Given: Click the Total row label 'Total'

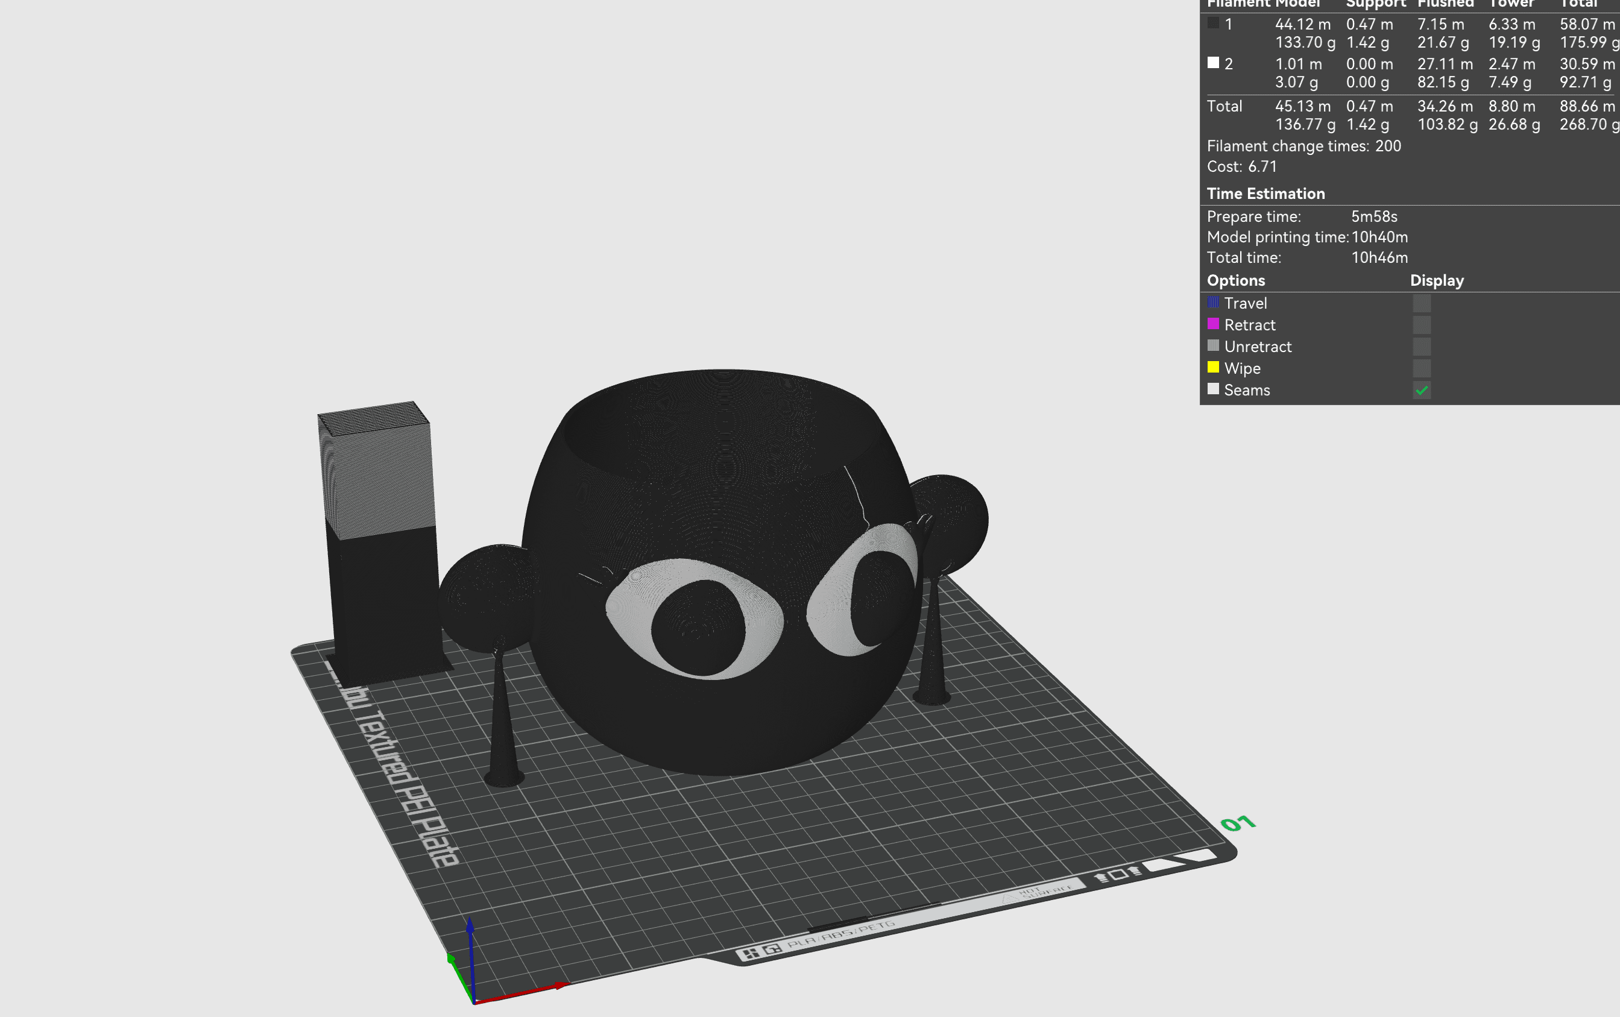Looking at the screenshot, I should pyautogui.click(x=1224, y=106).
